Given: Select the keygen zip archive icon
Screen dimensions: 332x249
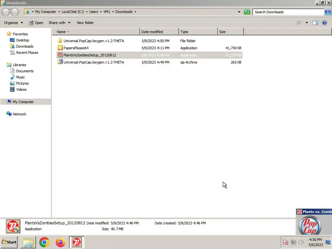Looking at the screenshot, I should click(60, 62).
